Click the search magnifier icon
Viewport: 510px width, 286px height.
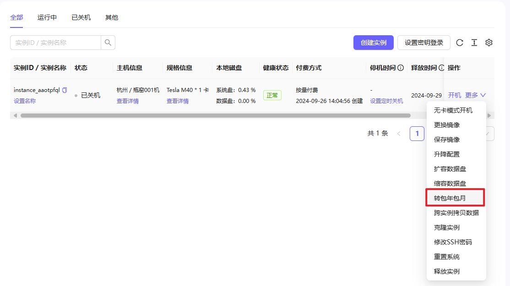tap(108, 43)
